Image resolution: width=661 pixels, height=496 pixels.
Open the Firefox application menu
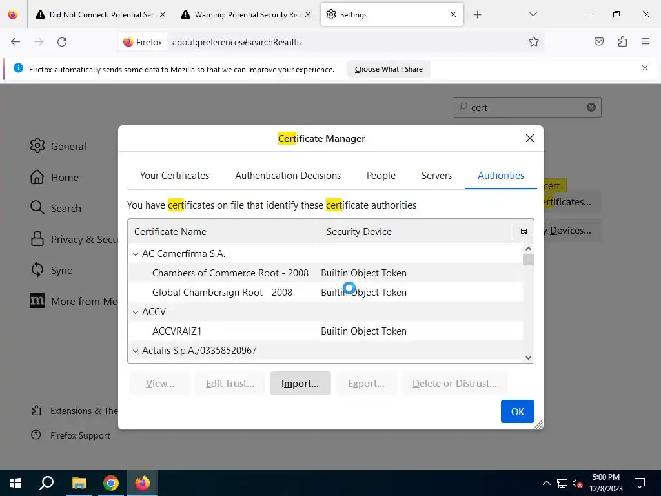click(645, 41)
